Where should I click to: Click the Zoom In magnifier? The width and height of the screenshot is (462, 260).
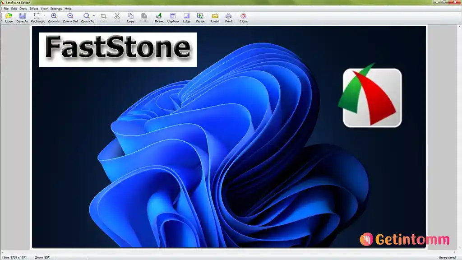[54, 16]
